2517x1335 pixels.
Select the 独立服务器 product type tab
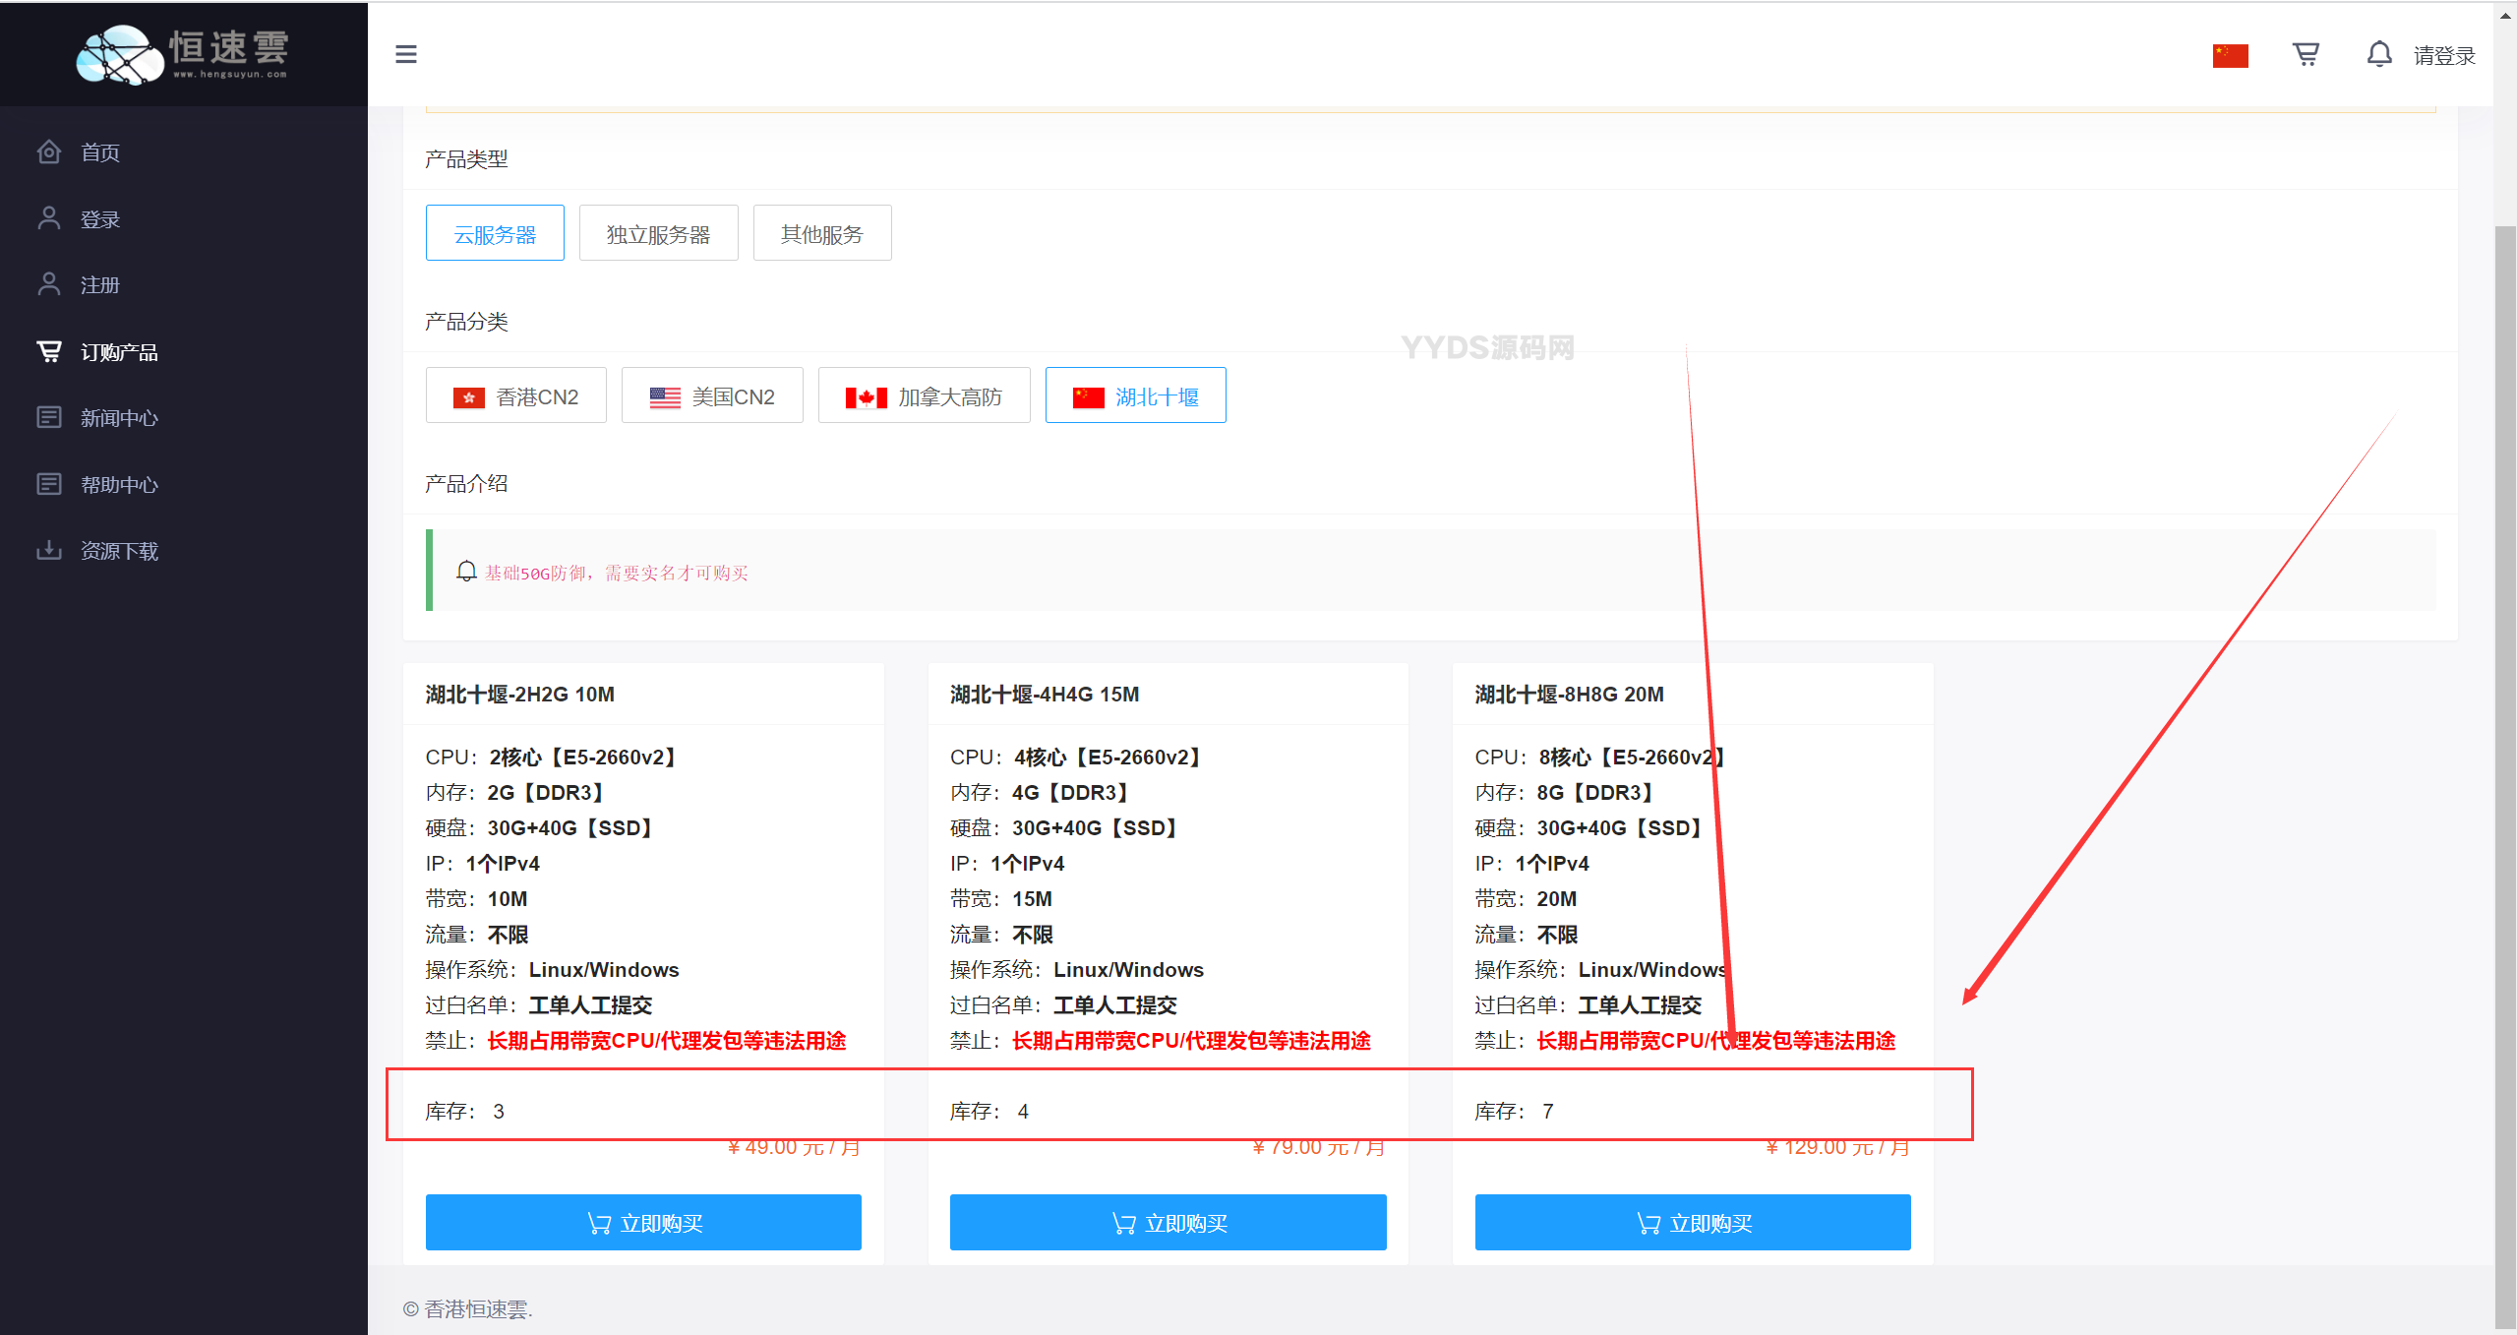658,234
